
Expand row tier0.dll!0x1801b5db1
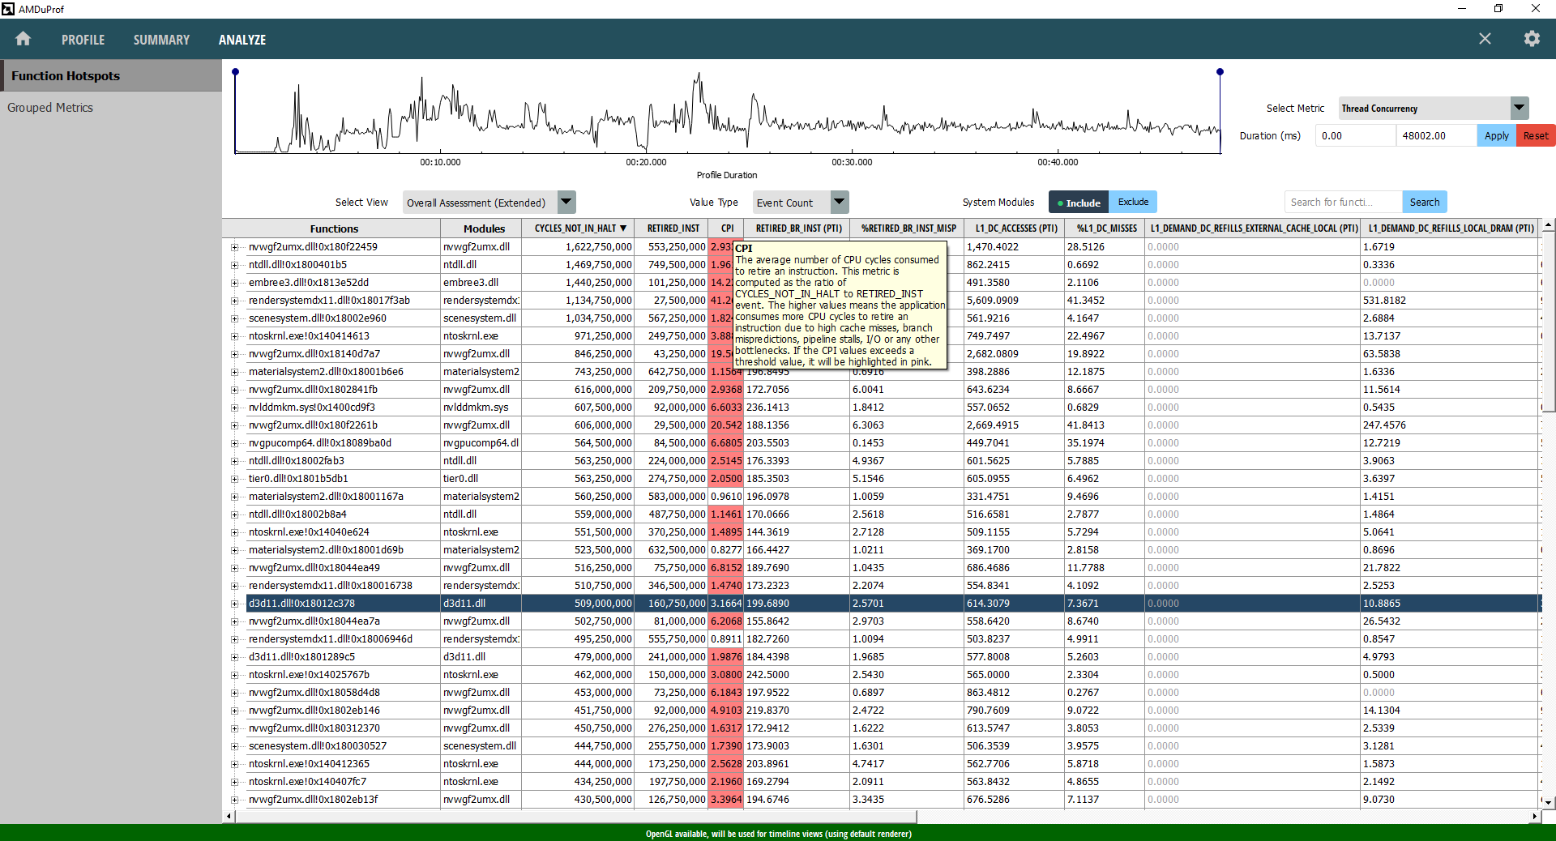click(x=235, y=479)
